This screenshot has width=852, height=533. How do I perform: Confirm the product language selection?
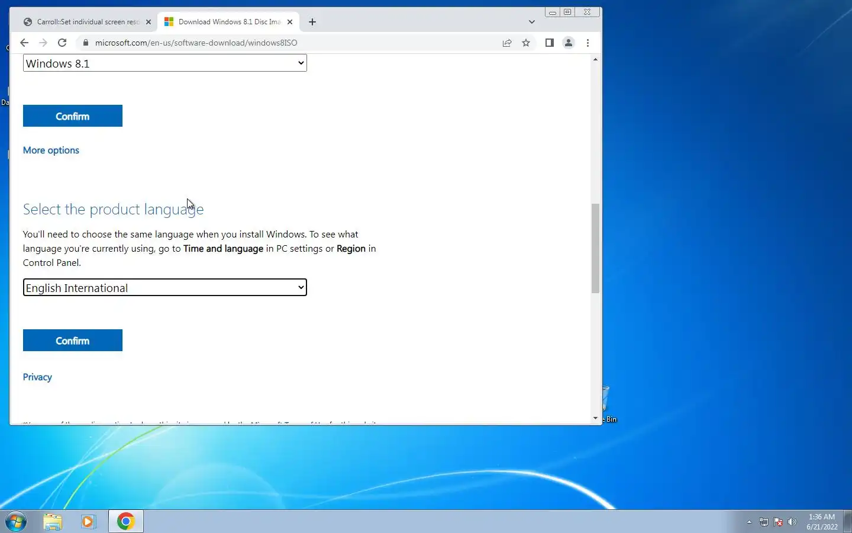click(73, 341)
